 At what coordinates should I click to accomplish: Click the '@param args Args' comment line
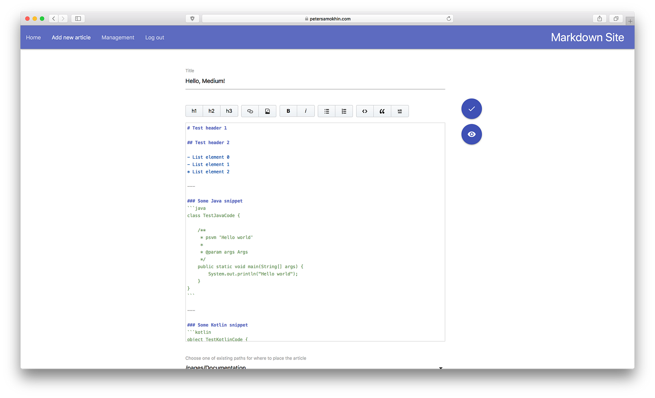pos(224,252)
